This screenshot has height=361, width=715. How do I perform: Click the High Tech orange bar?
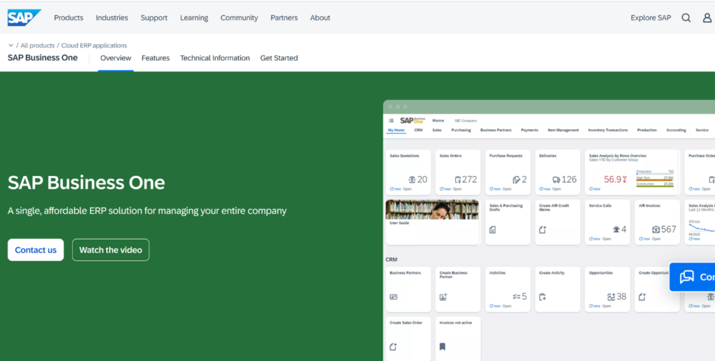click(x=655, y=179)
